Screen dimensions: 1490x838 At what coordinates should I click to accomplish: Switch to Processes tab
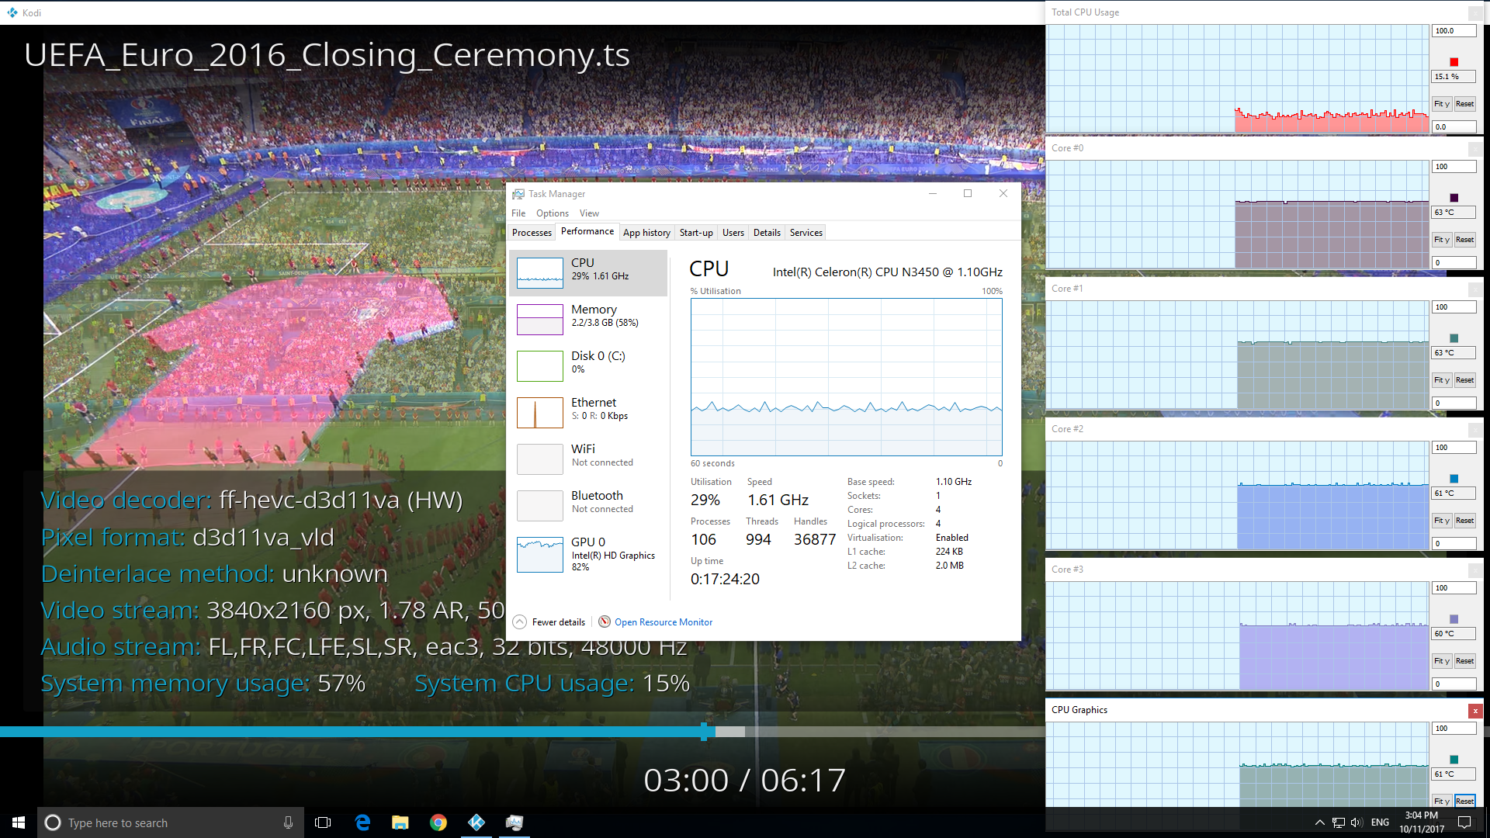(x=532, y=233)
